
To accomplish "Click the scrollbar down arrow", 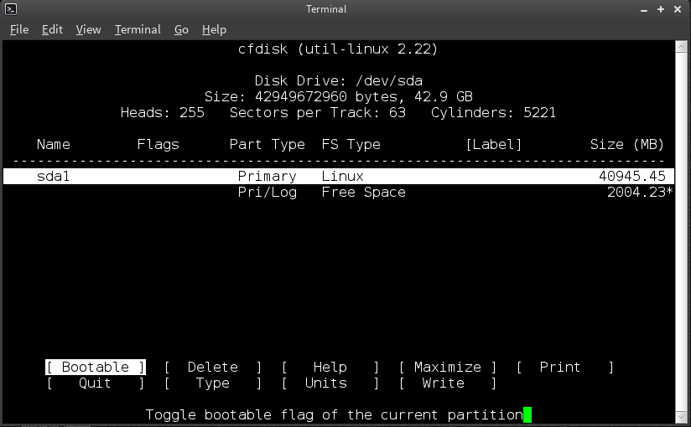I will [x=681, y=417].
